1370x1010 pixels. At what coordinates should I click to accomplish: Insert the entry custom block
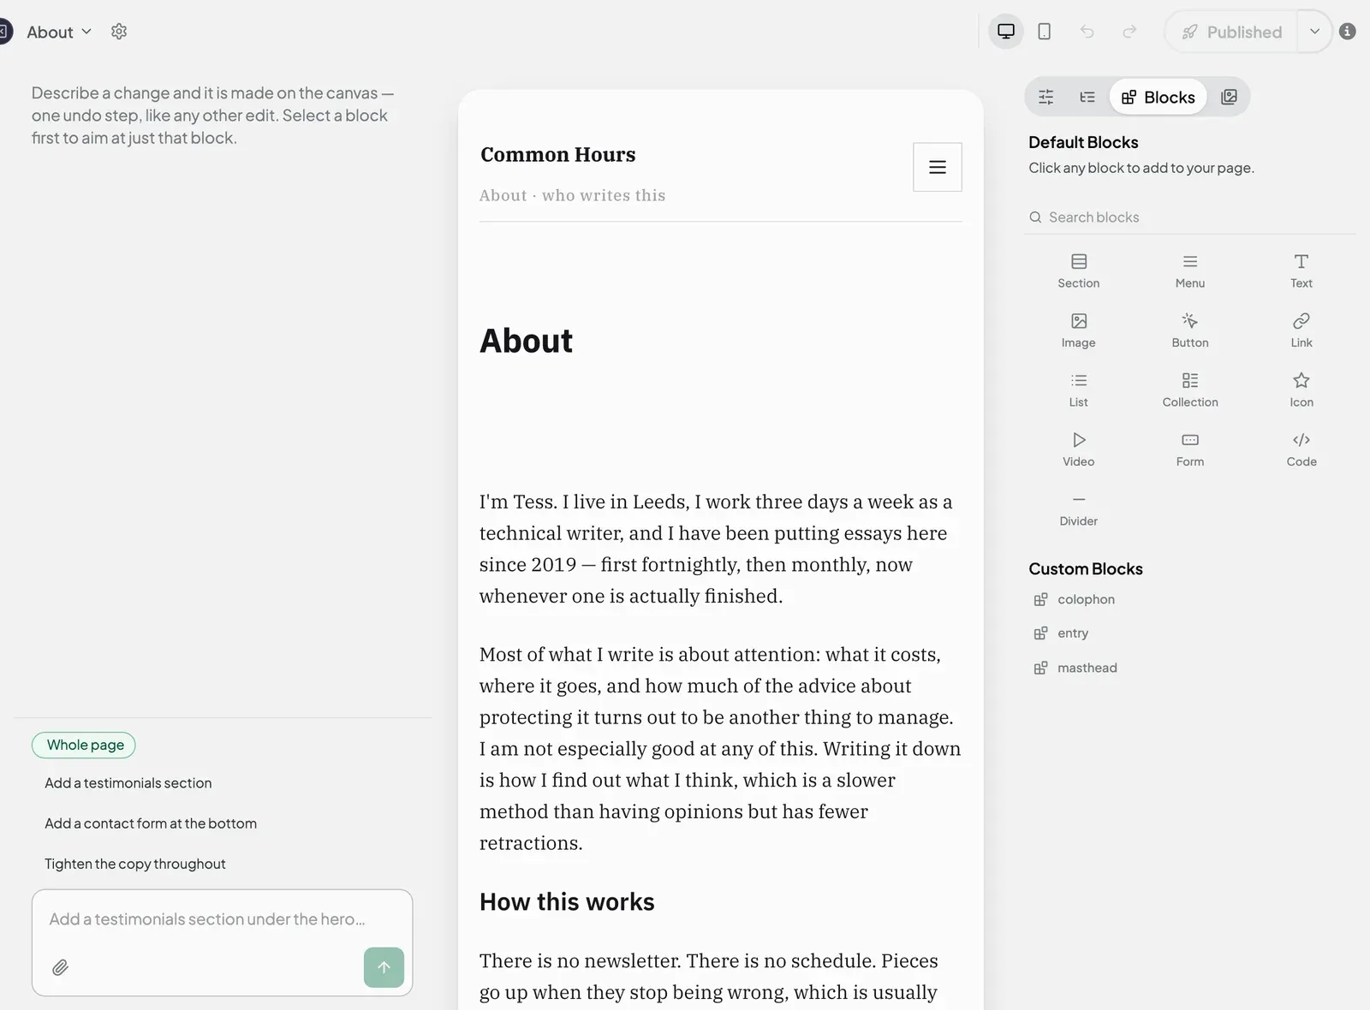[1062, 633]
